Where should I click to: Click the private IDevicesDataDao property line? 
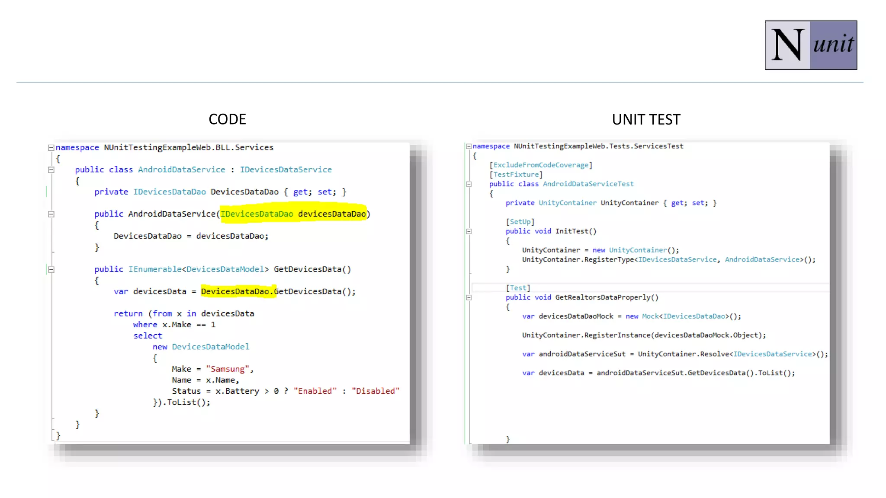pyautogui.click(x=221, y=192)
